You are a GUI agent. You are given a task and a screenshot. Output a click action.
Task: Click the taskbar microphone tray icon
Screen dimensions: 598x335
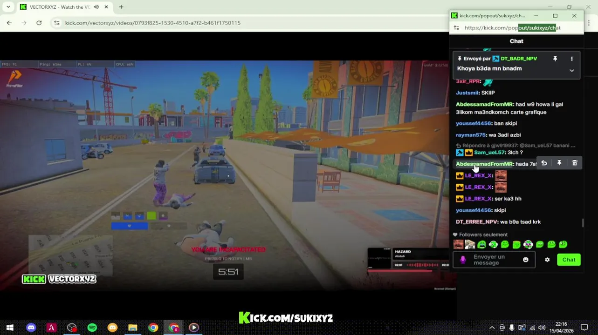tap(512, 328)
